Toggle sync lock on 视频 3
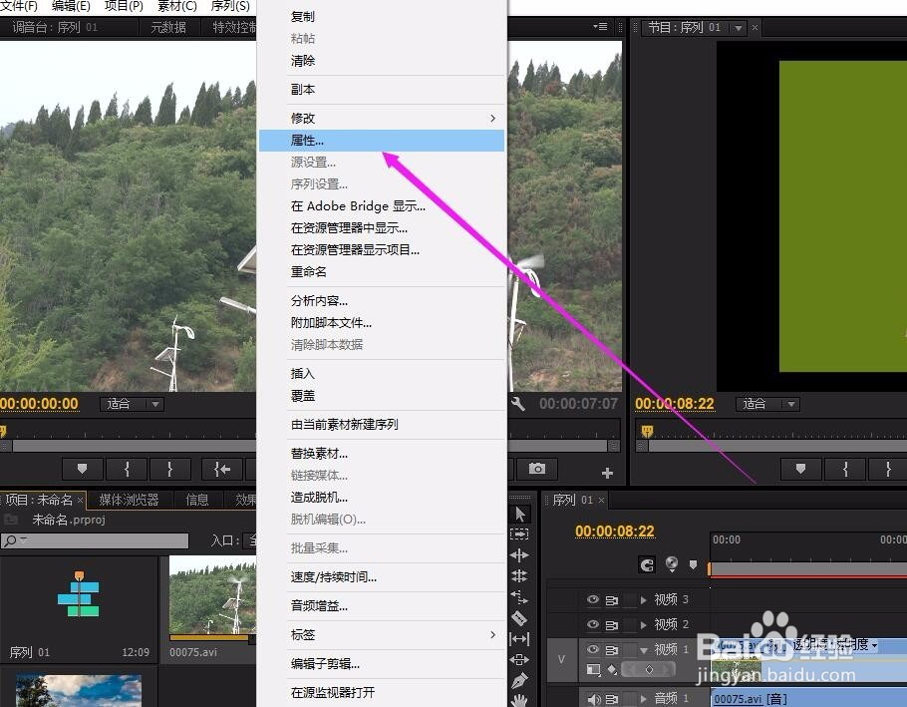Screen dimensions: 907x707 pos(612,600)
